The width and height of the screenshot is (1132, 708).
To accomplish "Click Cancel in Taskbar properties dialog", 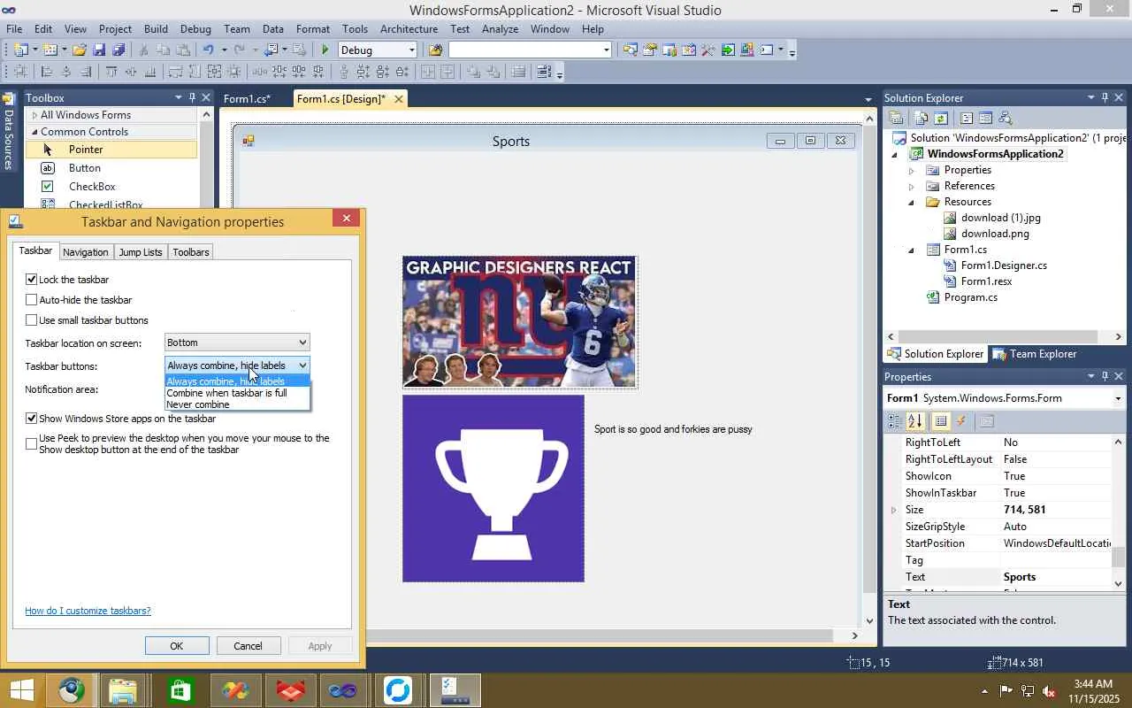I will click(249, 646).
